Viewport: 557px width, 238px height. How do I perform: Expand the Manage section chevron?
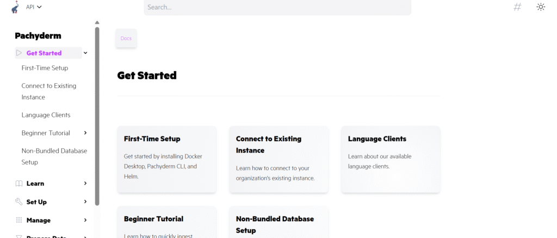[85, 220]
